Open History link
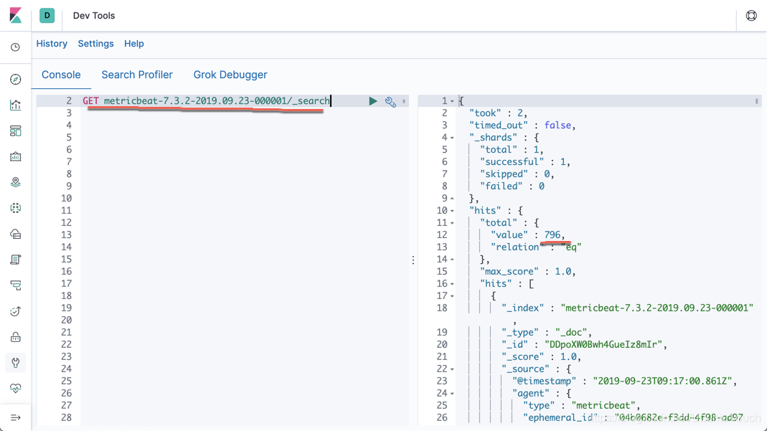Viewport: 767px width, 431px height. point(52,44)
